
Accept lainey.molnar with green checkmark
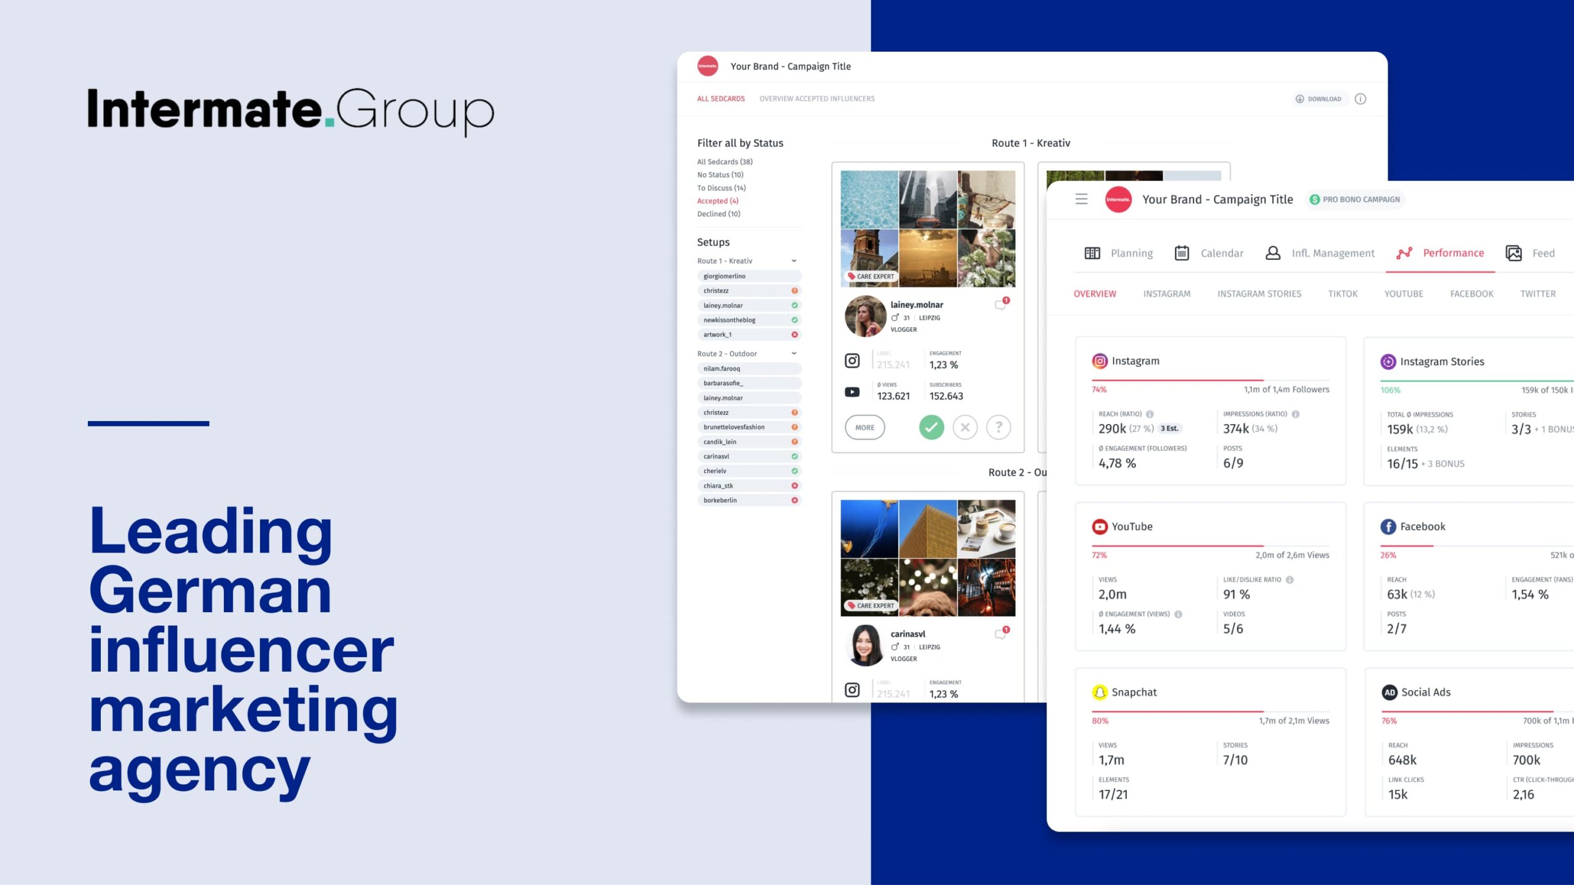(931, 427)
